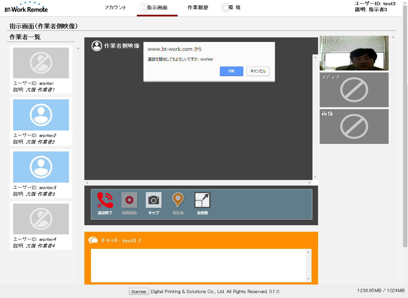
Task: Select the 指示画面 tab
Action: click(157, 8)
